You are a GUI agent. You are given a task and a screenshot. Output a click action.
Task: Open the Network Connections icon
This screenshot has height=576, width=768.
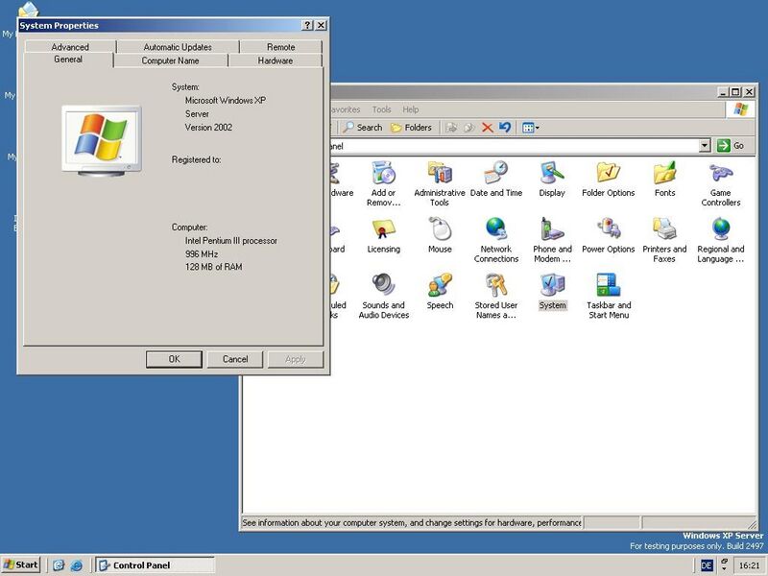click(x=496, y=230)
